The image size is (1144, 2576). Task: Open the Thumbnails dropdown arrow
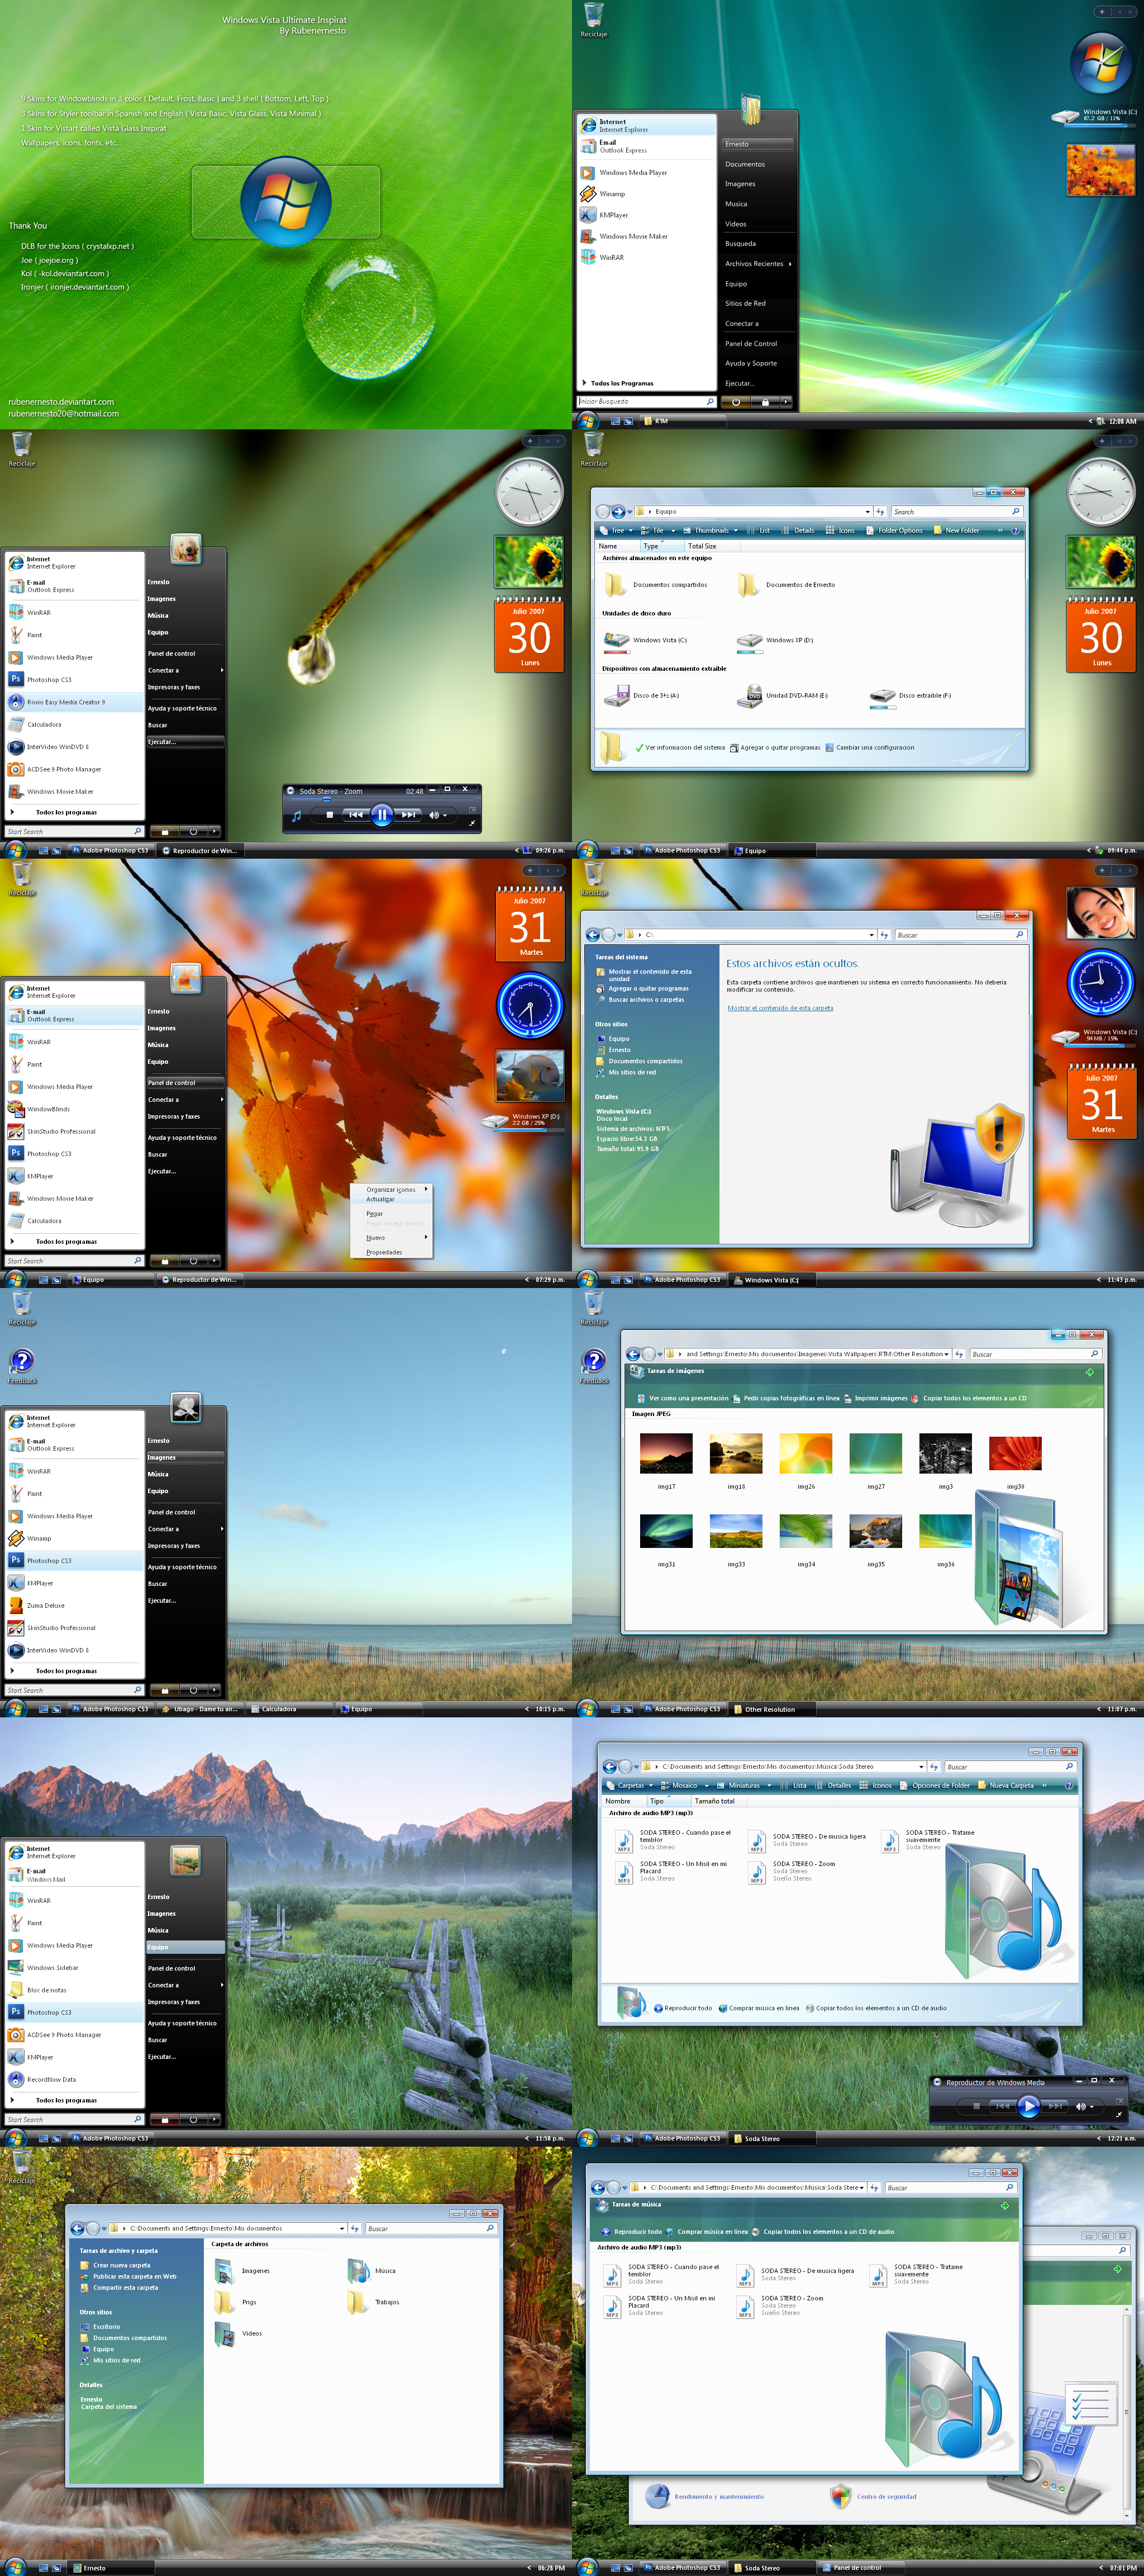[736, 530]
